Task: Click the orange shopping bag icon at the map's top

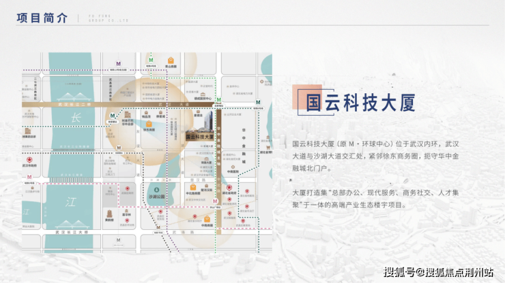Action: pos(171,61)
